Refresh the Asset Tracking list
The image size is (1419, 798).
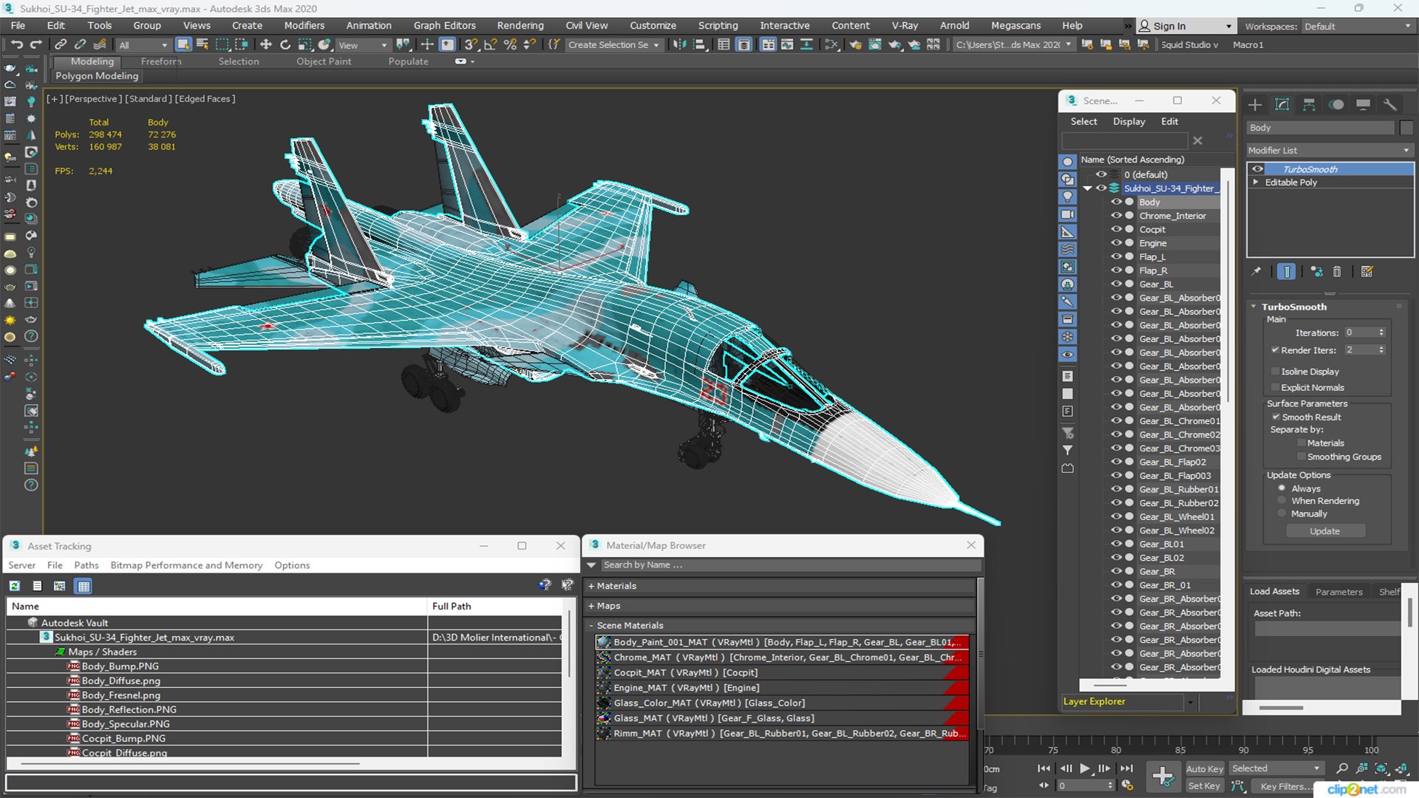click(14, 586)
